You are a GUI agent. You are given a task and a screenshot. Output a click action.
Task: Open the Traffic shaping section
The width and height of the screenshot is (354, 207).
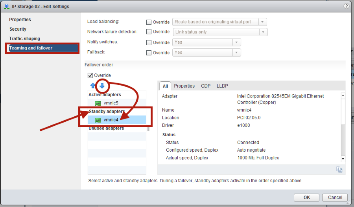click(x=25, y=38)
